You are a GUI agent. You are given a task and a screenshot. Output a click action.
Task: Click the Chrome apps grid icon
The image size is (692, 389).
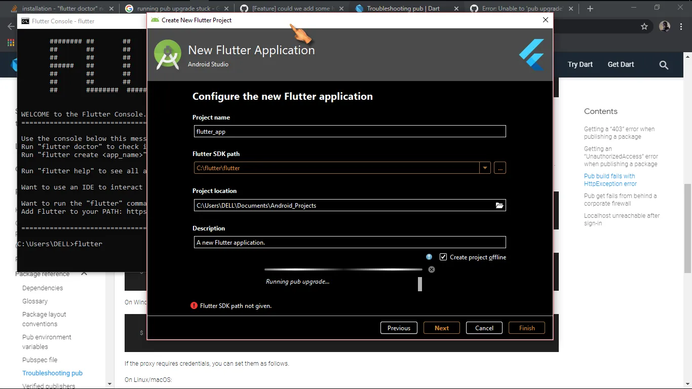coord(11,43)
